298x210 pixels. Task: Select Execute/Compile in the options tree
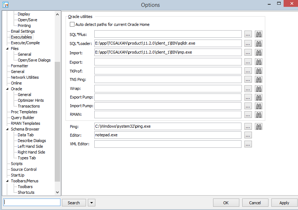[x=25, y=43]
